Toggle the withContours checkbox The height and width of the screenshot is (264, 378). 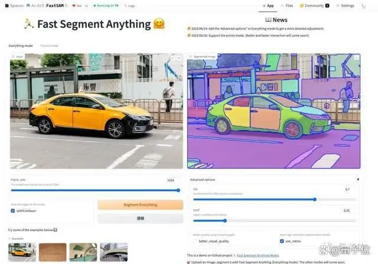[x=13, y=211]
